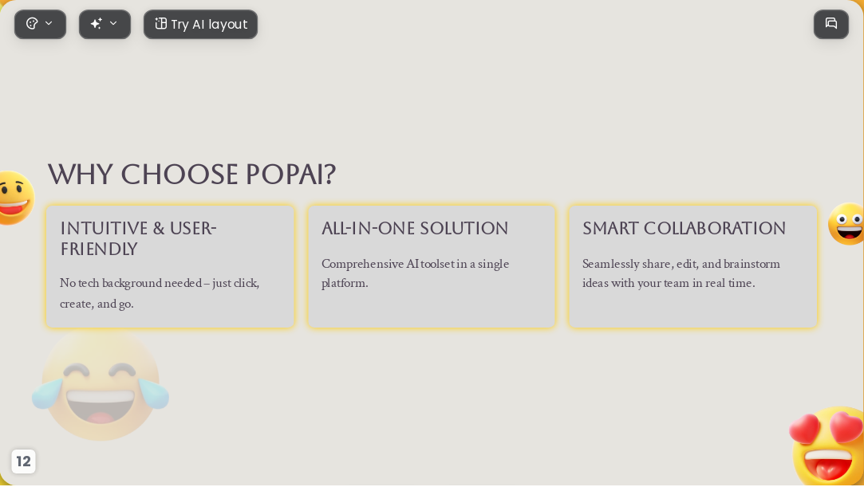The height and width of the screenshot is (487, 864).
Task: Click the smiling emoji on the left edge
Action: coord(16,198)
